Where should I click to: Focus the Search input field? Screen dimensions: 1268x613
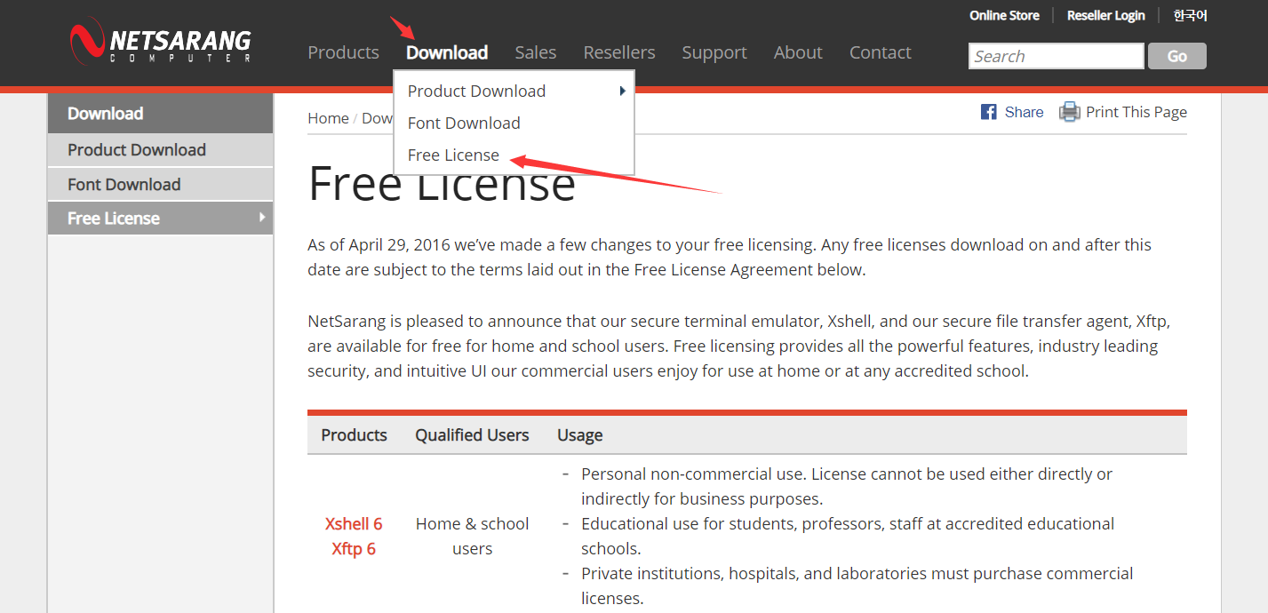tap(1056, 56)
